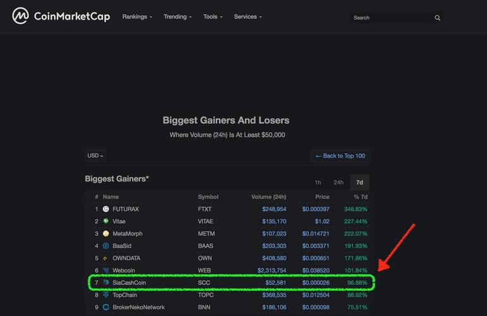Switch to the 24h gainers tab

pos(338,183)
